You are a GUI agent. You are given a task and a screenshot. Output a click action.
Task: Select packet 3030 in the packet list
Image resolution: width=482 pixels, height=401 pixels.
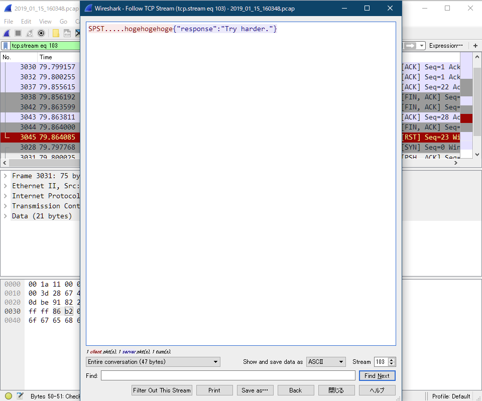[40, 67]
